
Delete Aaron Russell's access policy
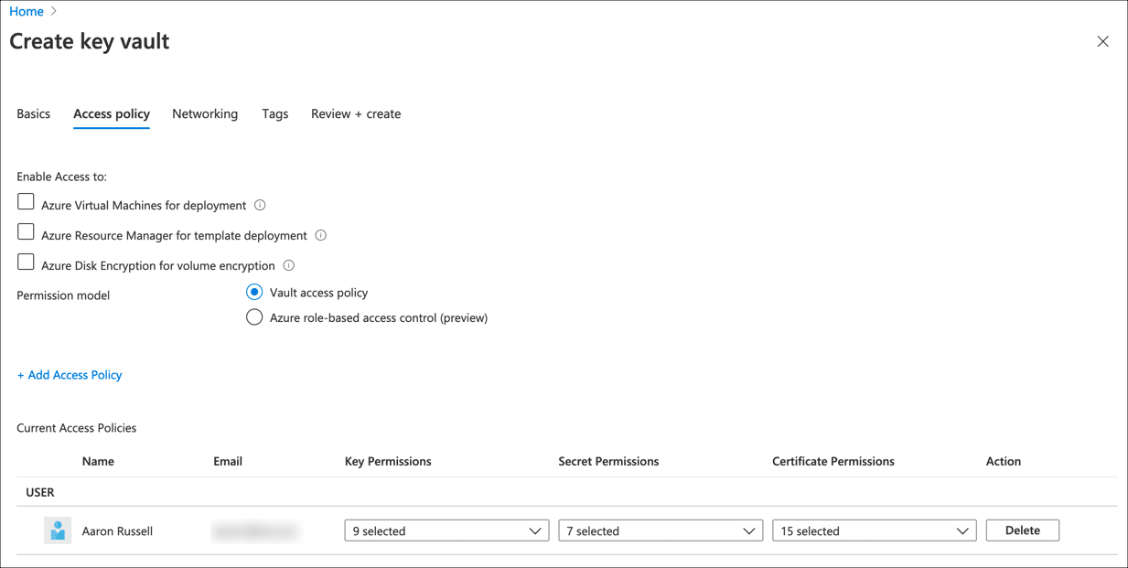pos(1022,530)
